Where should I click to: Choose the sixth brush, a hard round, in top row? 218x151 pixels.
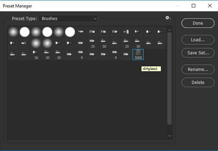pyautogui.click(x=70, y=32)
